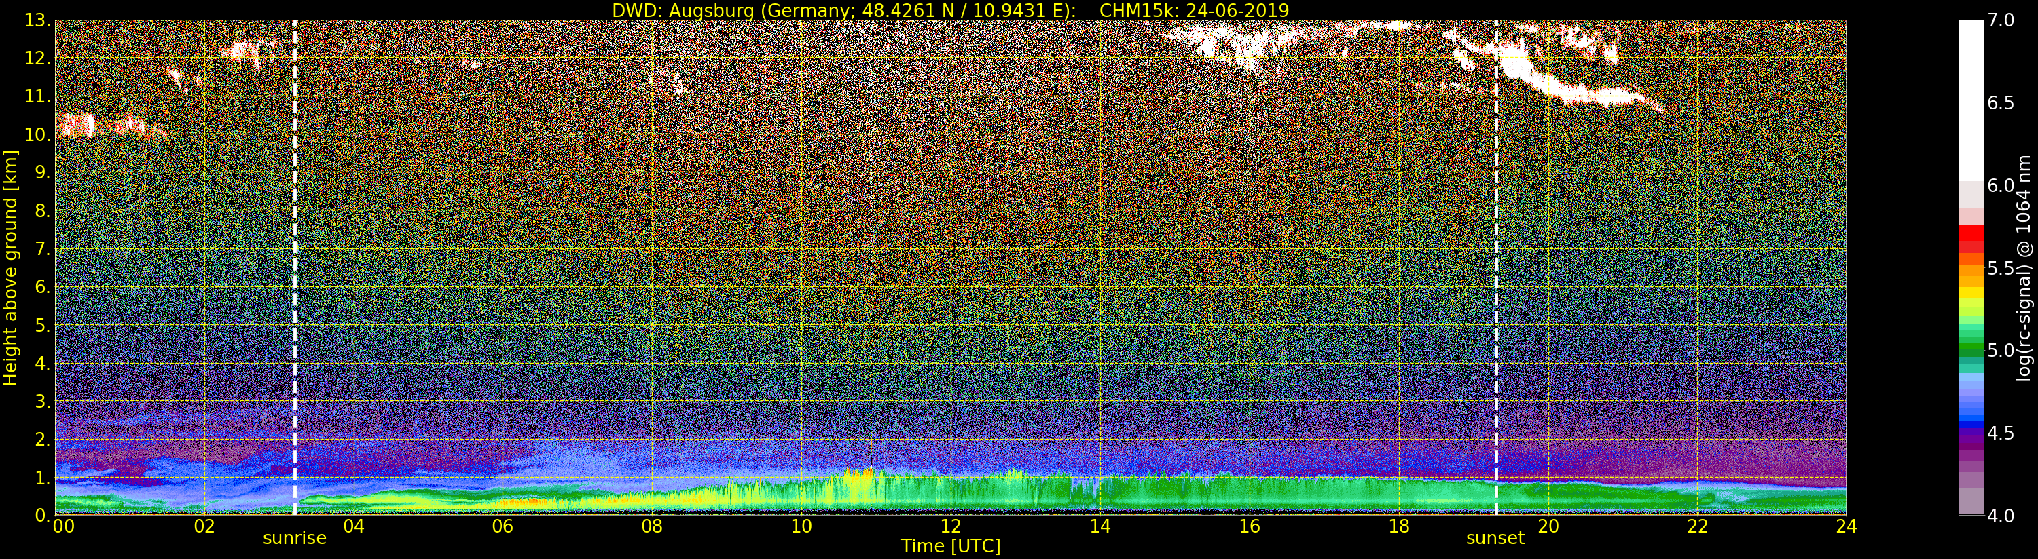This screenshot has width=2038, height=559.
Task: Click height axis tick '9.'
Action: 42,172
